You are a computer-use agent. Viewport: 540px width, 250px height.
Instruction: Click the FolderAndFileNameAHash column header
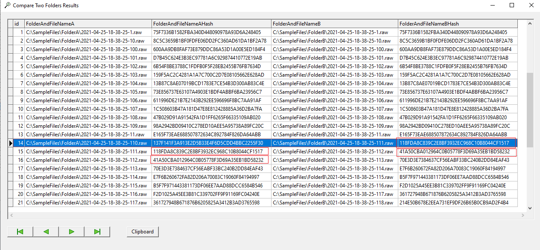coord(211,24)
